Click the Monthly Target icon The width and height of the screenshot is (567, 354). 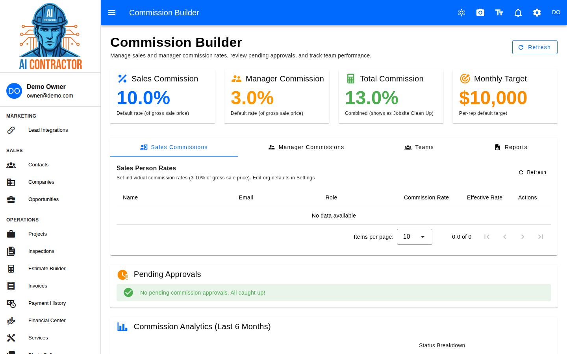point(465,79)
